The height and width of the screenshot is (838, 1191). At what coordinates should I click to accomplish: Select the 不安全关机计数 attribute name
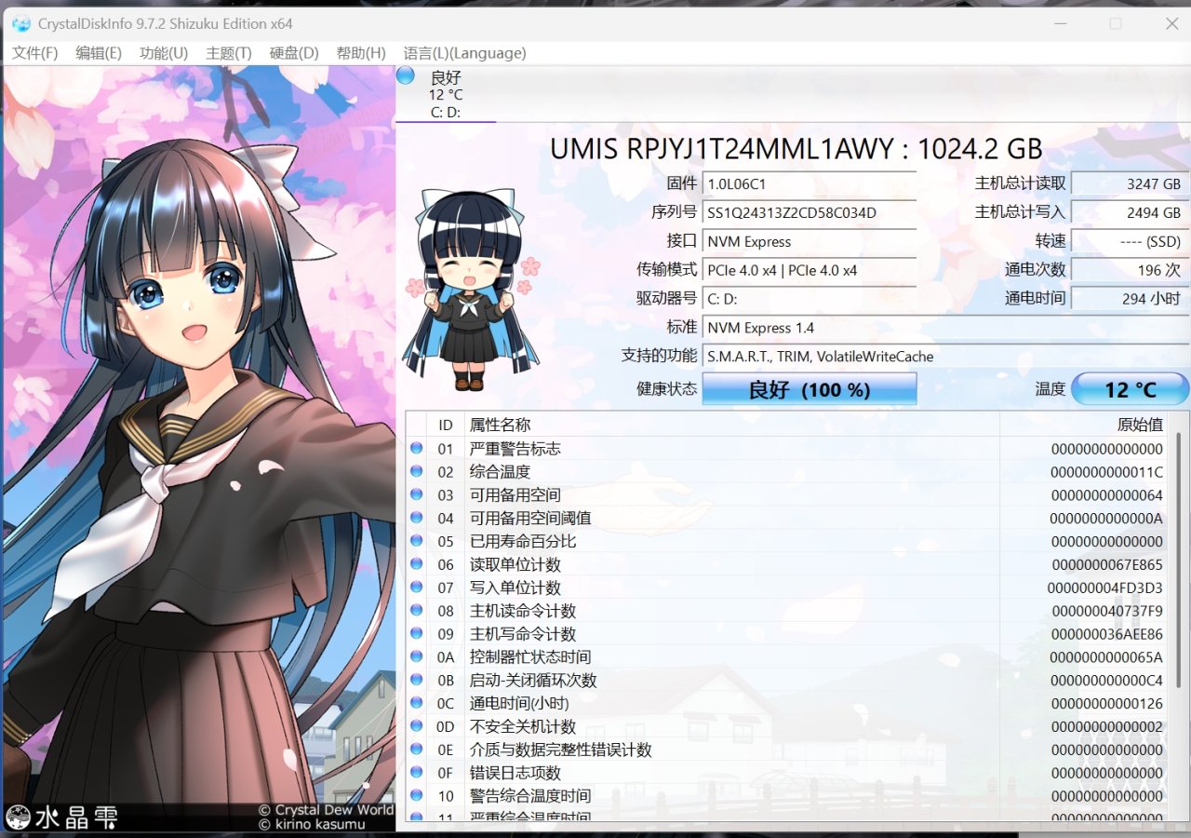pos(523,726)
